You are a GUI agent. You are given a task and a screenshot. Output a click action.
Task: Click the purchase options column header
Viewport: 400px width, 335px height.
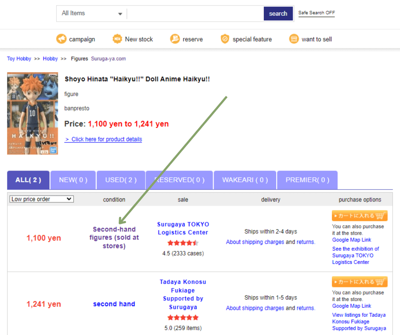pyautogui.click(x=360, y=200)
